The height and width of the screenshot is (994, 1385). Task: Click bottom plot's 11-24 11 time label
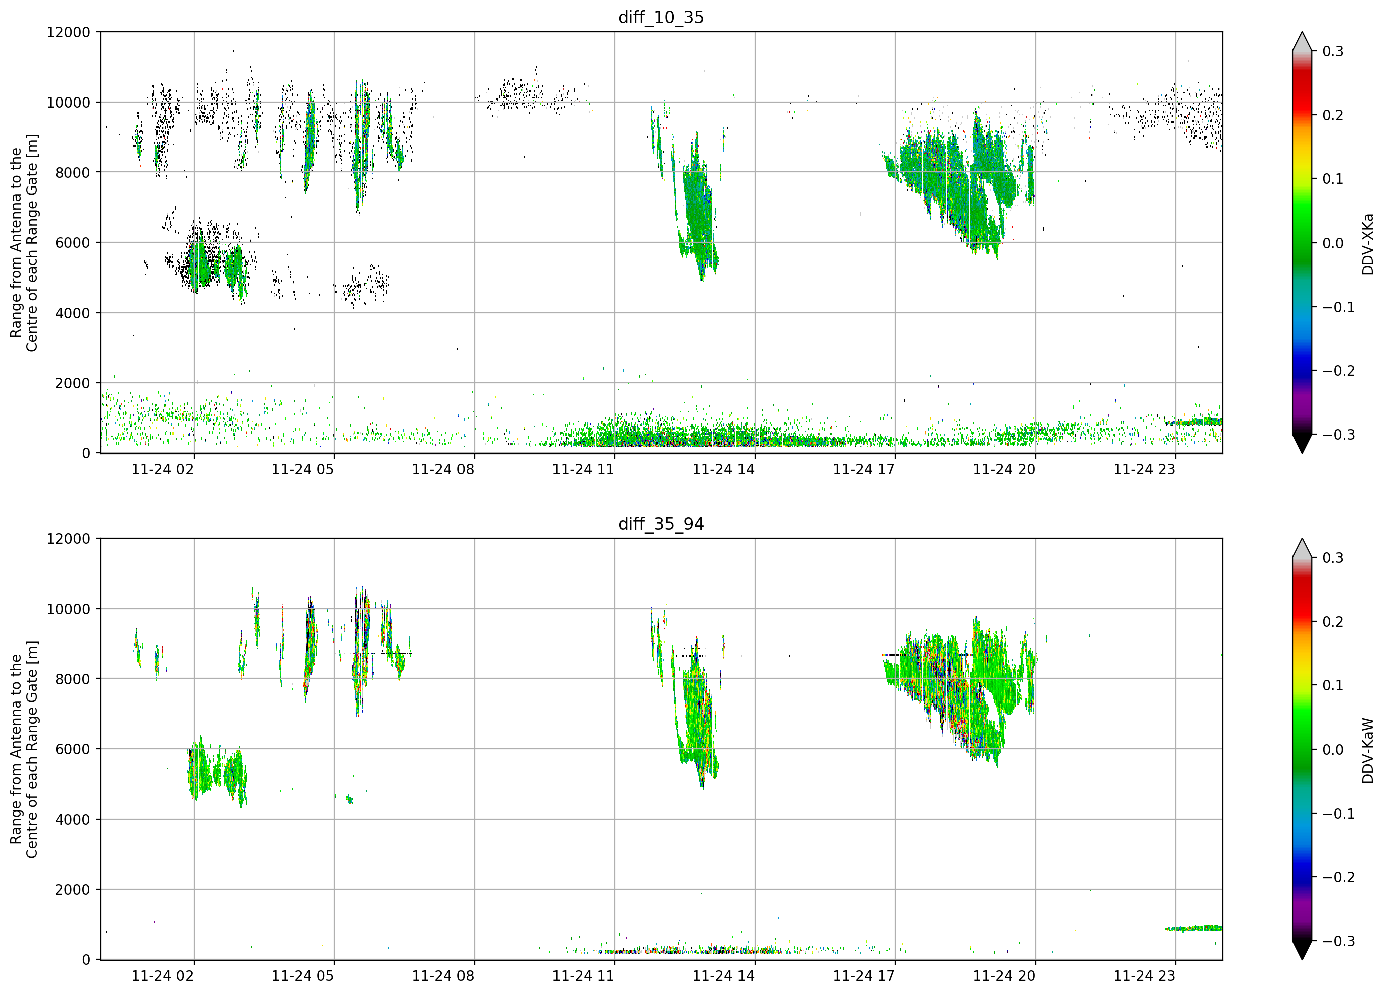pos(583,976)
